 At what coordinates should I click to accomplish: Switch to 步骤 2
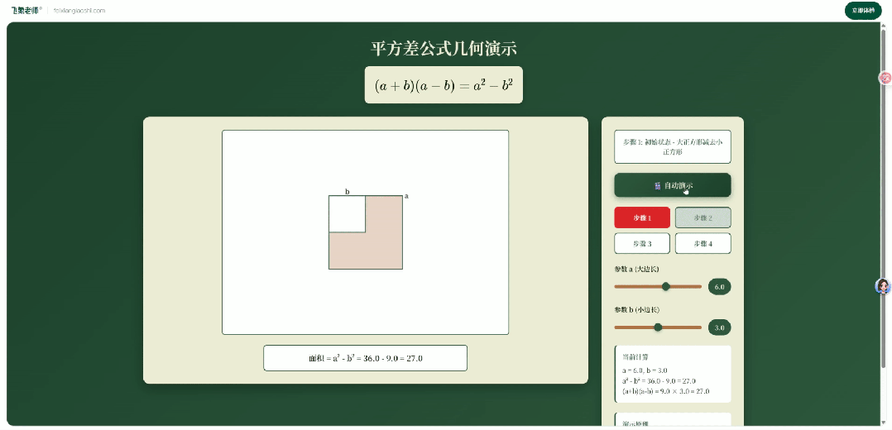(703, 217)
